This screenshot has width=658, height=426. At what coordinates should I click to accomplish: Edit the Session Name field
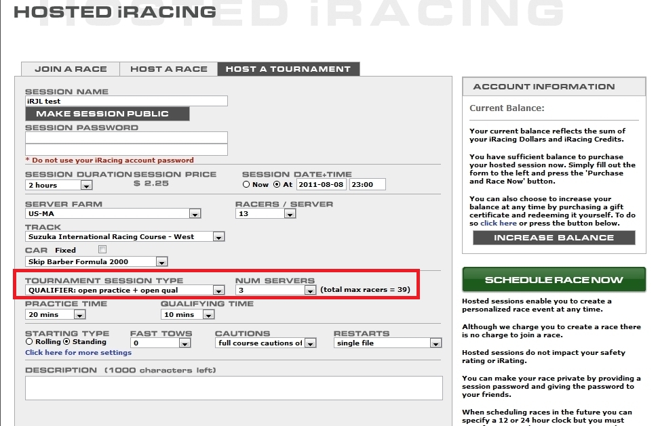pos(126,101)
